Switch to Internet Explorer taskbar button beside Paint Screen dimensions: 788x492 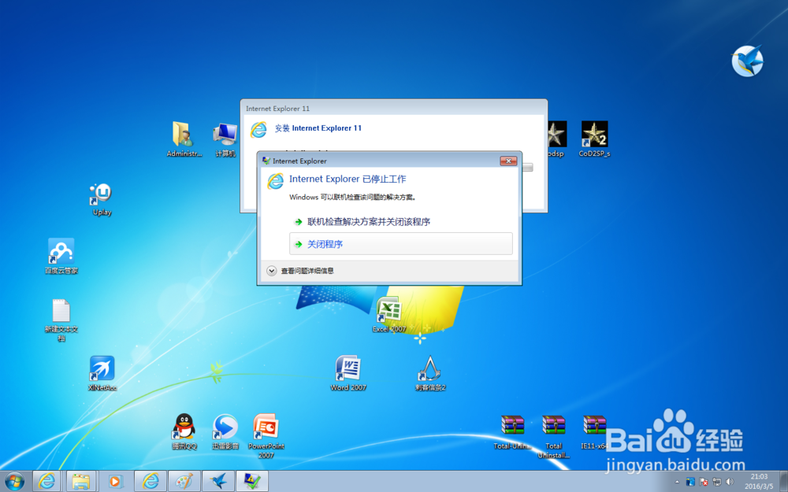[x=149, y=481]
